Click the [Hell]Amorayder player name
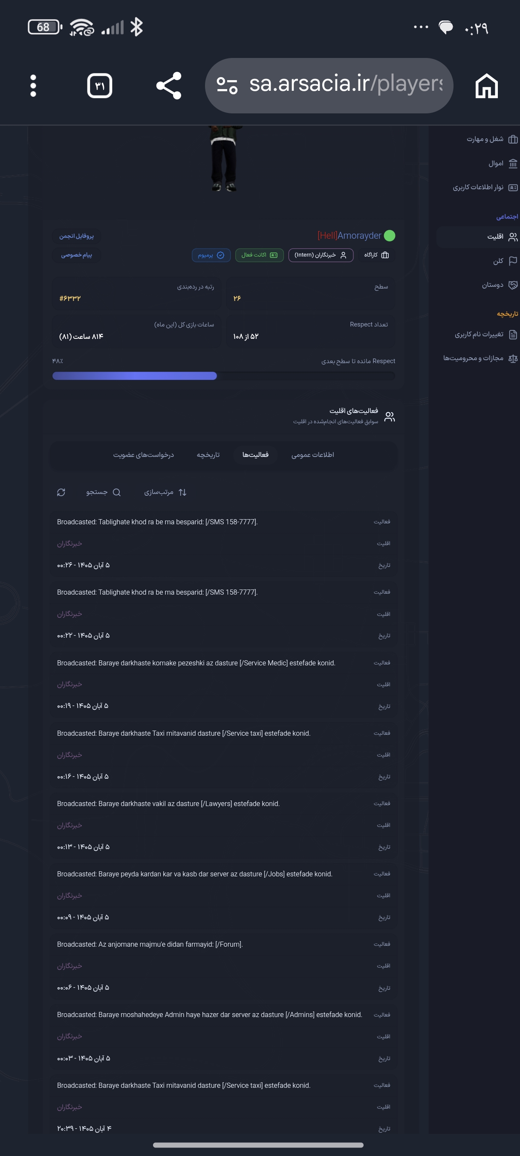The image size is (520, 1156). [349, 236]
